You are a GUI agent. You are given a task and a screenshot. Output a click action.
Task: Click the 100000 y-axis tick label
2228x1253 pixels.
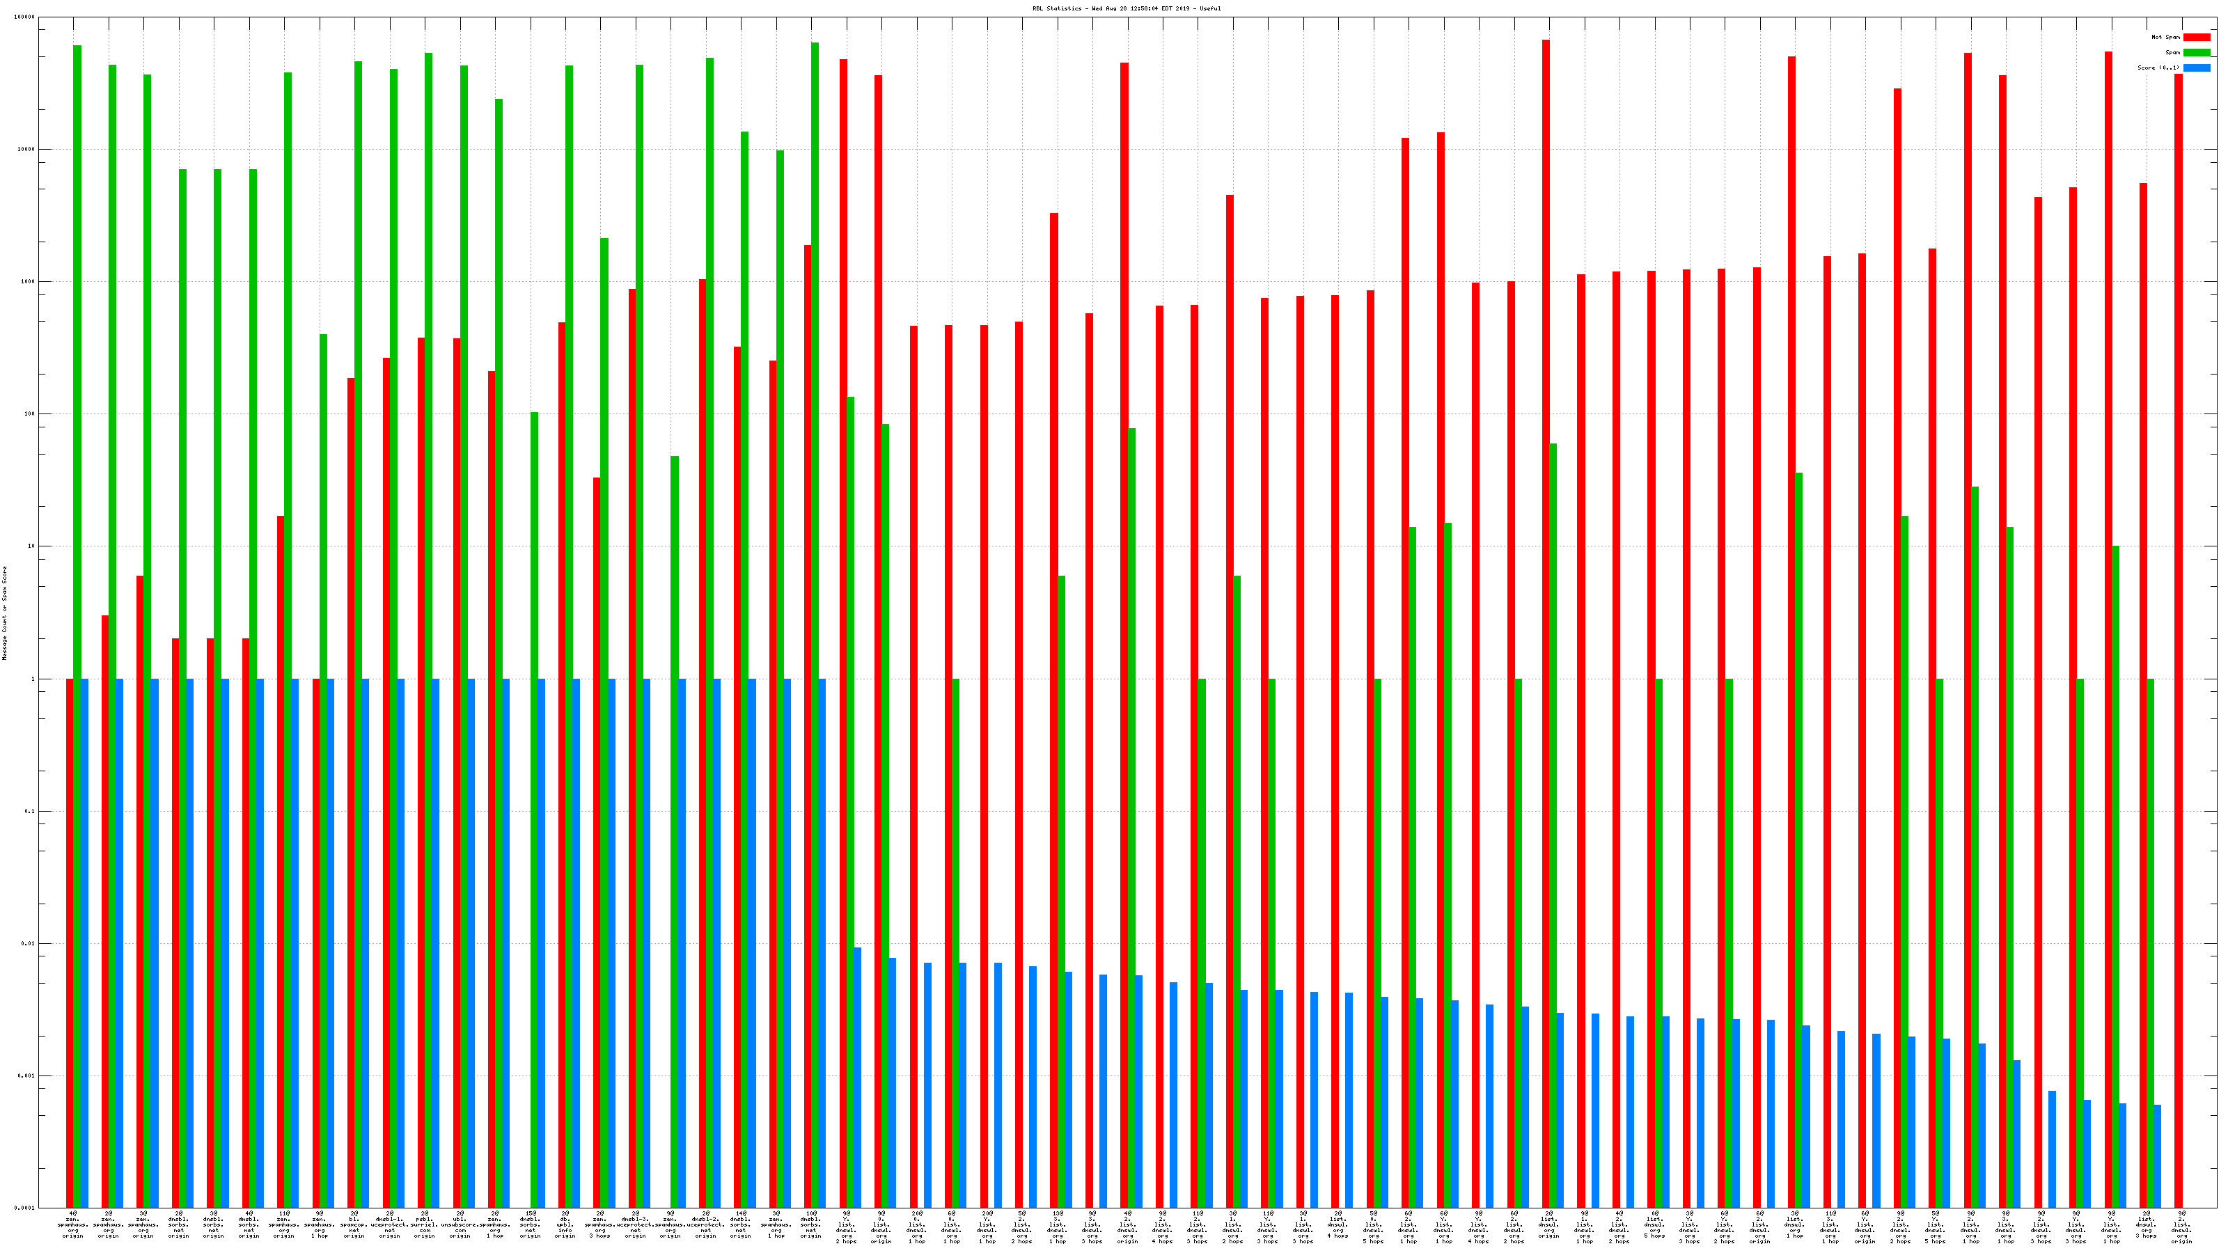25,17
